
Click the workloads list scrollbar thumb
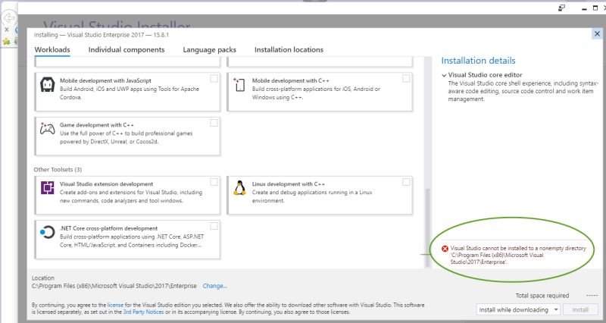pyautogui.click(x=427, y=227)
